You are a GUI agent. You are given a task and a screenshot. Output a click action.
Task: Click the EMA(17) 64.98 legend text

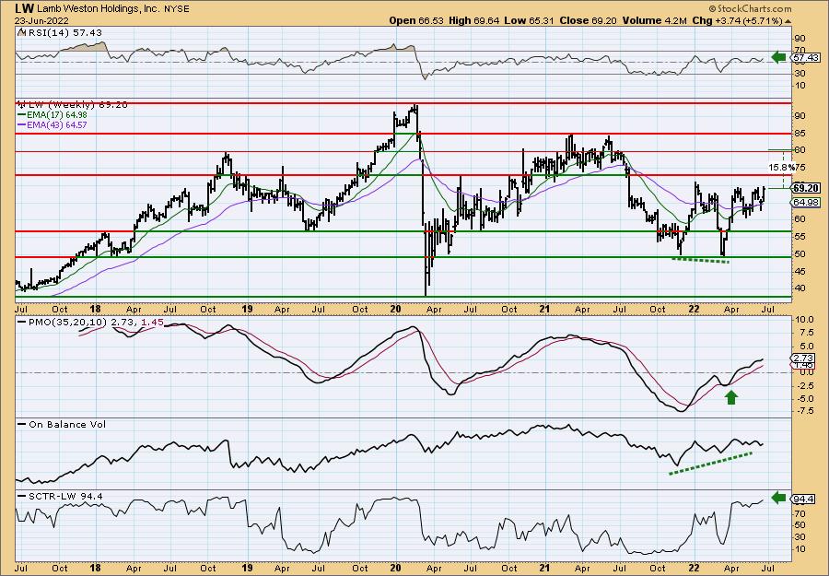tap(56, 115)
